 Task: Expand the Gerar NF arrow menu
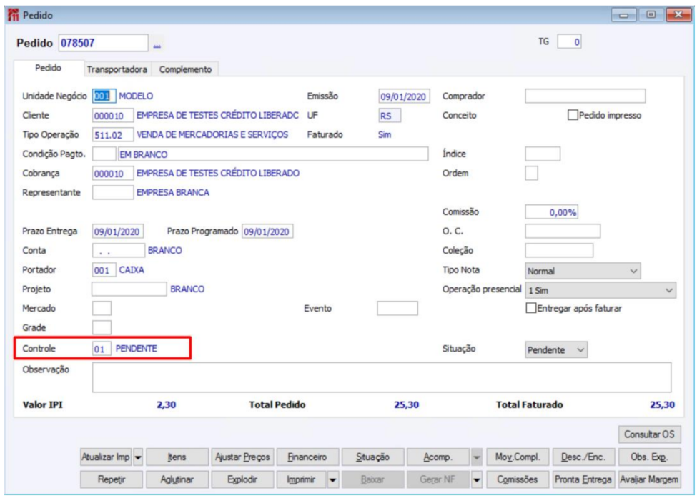[477, 480]
